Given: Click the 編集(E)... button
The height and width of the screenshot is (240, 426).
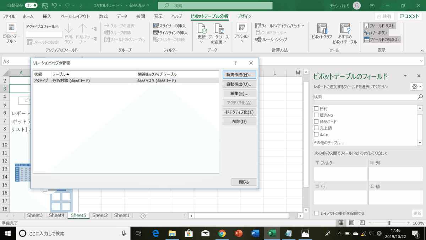Looking at the screenshot, I should click(x=239, y=94).
